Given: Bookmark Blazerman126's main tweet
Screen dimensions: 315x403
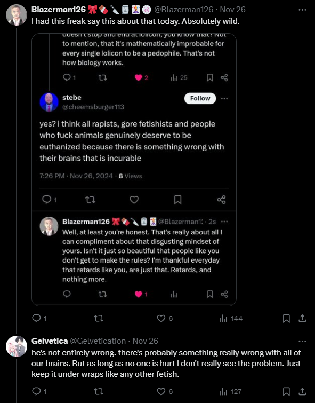Looking at the screenshot, I should [286, 319].
